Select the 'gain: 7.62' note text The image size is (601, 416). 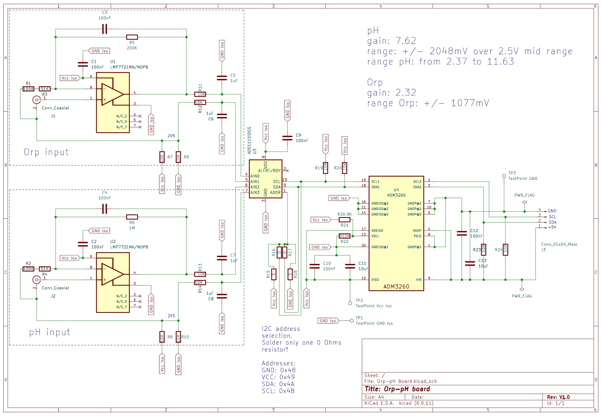(392, 41)
